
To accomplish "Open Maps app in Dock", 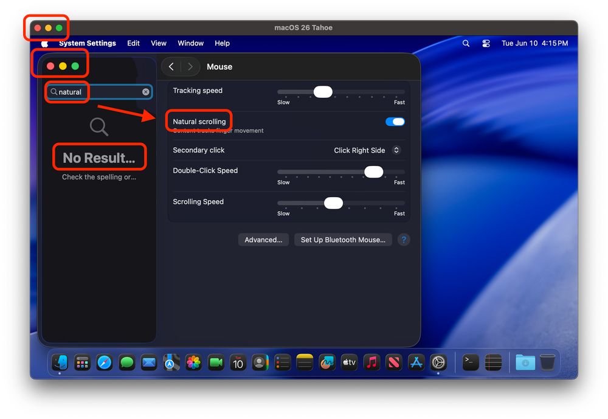I will coord(171,362).
